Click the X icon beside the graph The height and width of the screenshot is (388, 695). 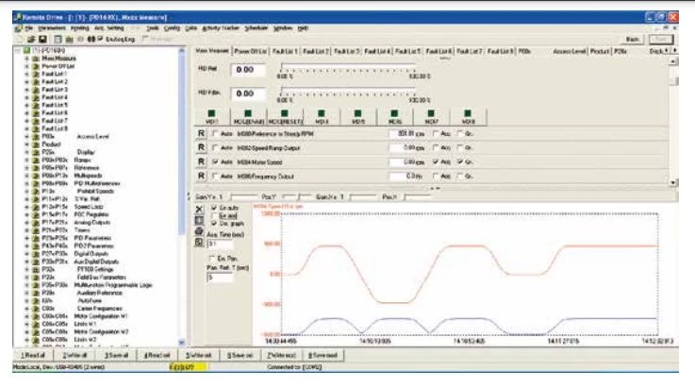[x=199, y=208]
